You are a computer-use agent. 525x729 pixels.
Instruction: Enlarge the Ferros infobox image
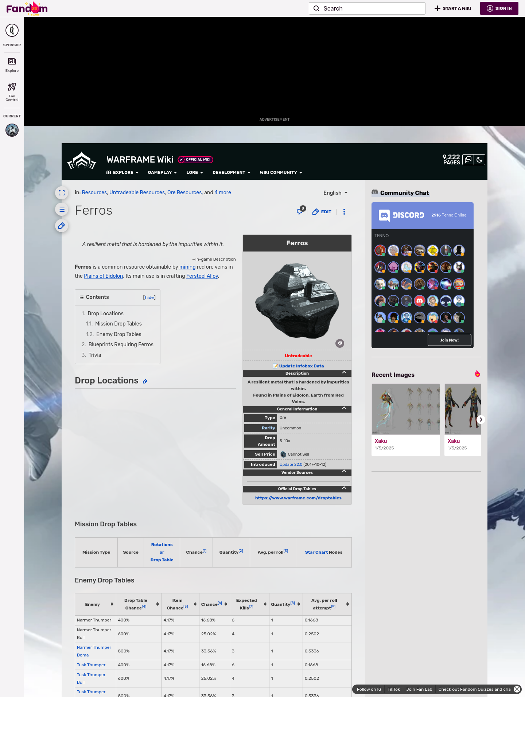pyautogui.click(x=340, y=343)
